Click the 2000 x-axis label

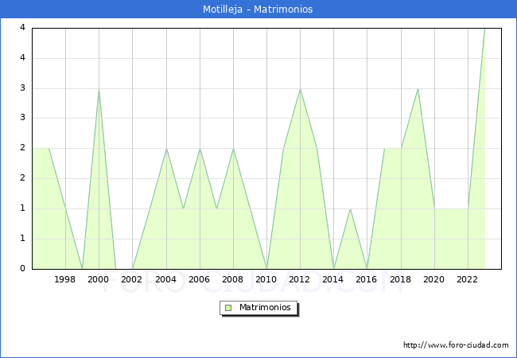click(99, 279)
